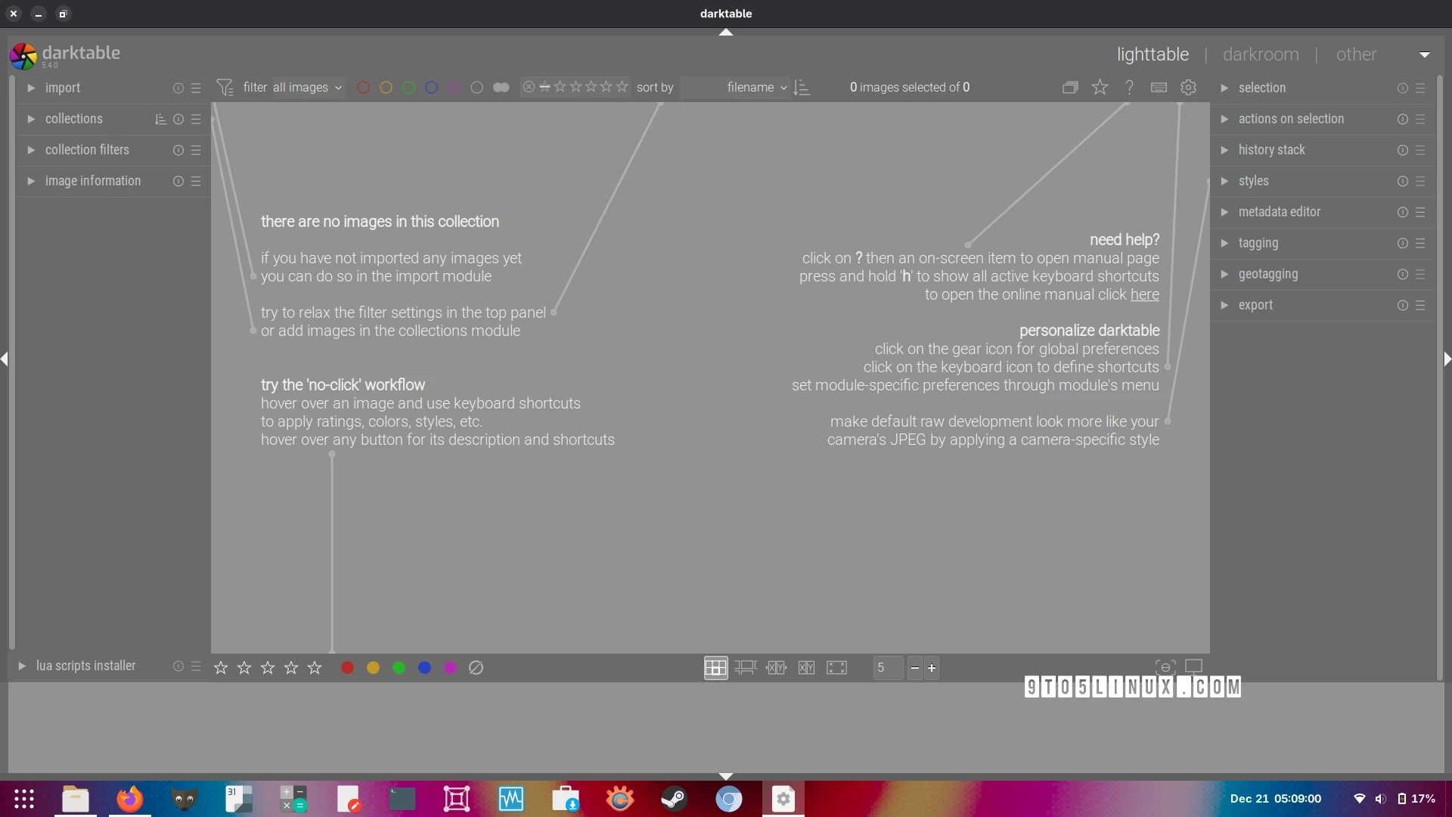Click the keyboard shortcuts mapping icon
Image resolution: width=1452 pixels, height=817 pixels.
pos(1158,87)
